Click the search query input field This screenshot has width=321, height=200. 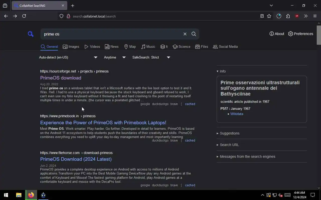pos(112,34)
